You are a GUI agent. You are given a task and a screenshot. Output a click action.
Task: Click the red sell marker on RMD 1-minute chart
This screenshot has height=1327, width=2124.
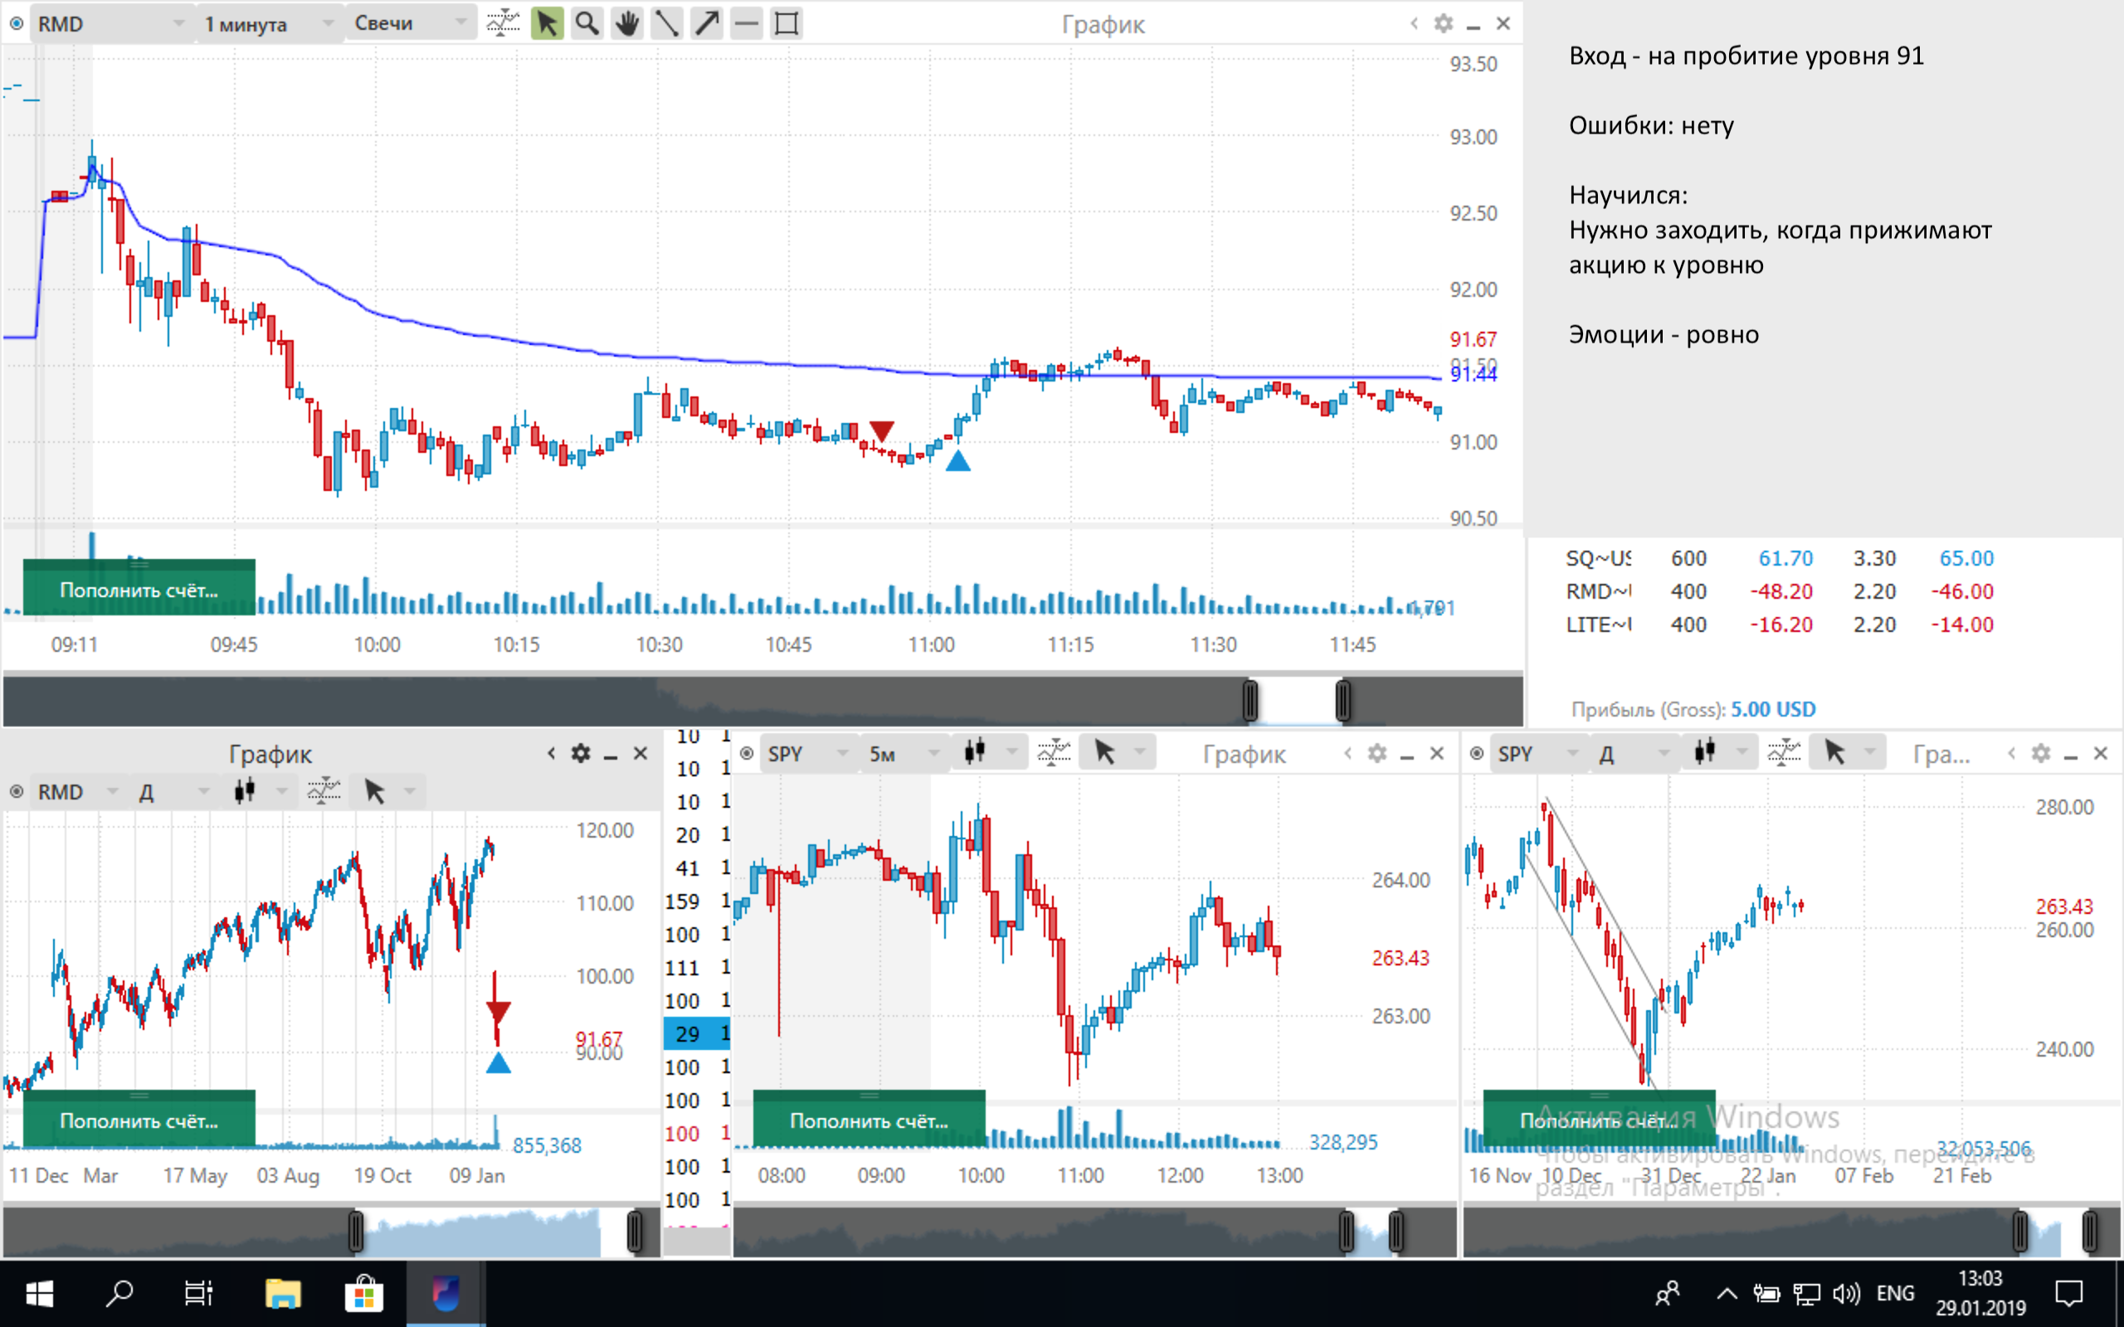pos(882,431)
